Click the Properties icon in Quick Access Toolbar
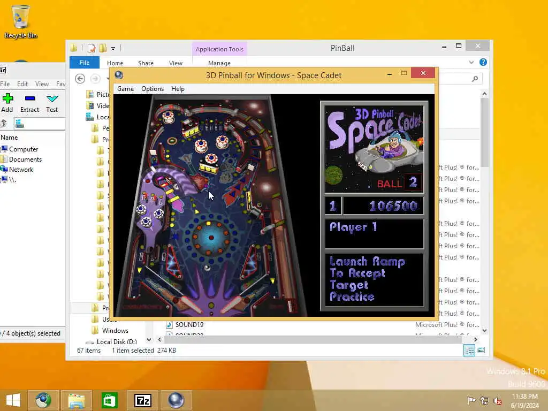The image size is (548, 411). (x=91, y=48)
